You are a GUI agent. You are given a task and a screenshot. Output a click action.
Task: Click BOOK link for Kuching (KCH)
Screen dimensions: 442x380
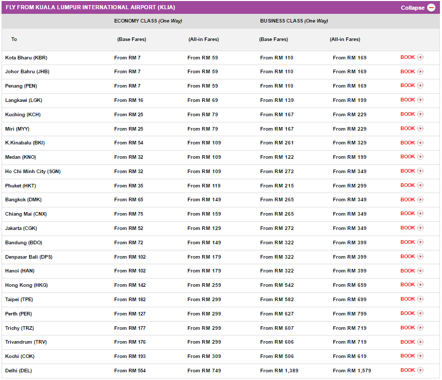coord(408,114)
